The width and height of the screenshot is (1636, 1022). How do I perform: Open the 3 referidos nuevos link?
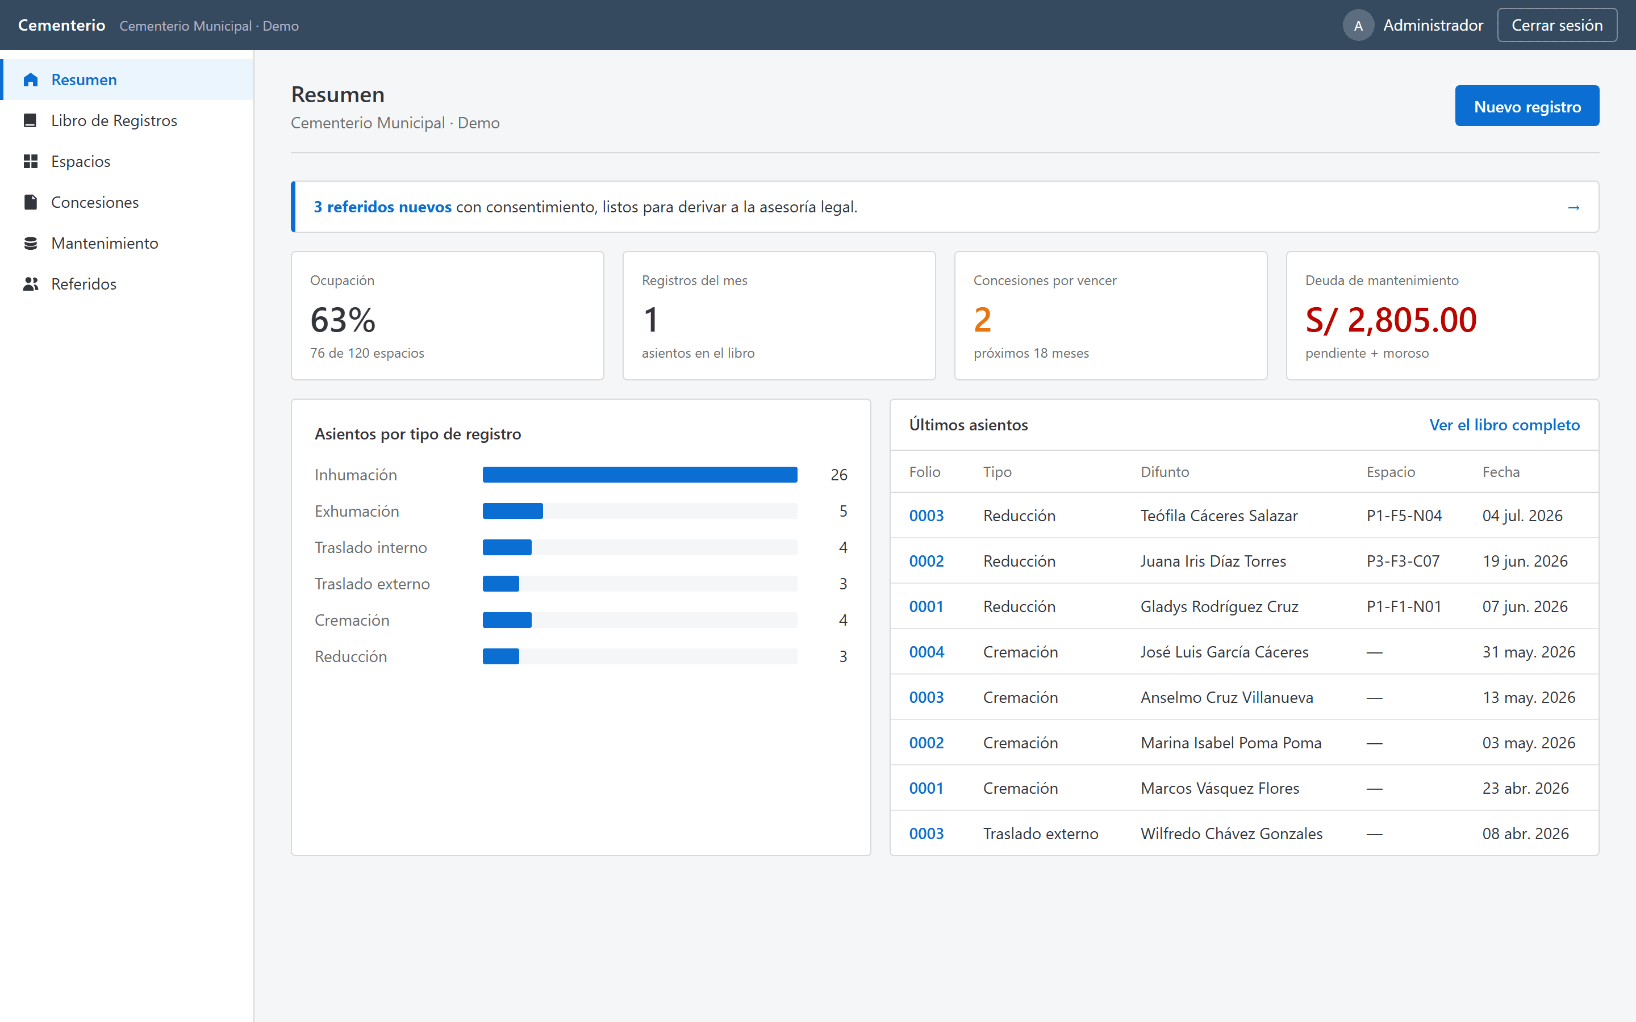[x=382, y=207]
